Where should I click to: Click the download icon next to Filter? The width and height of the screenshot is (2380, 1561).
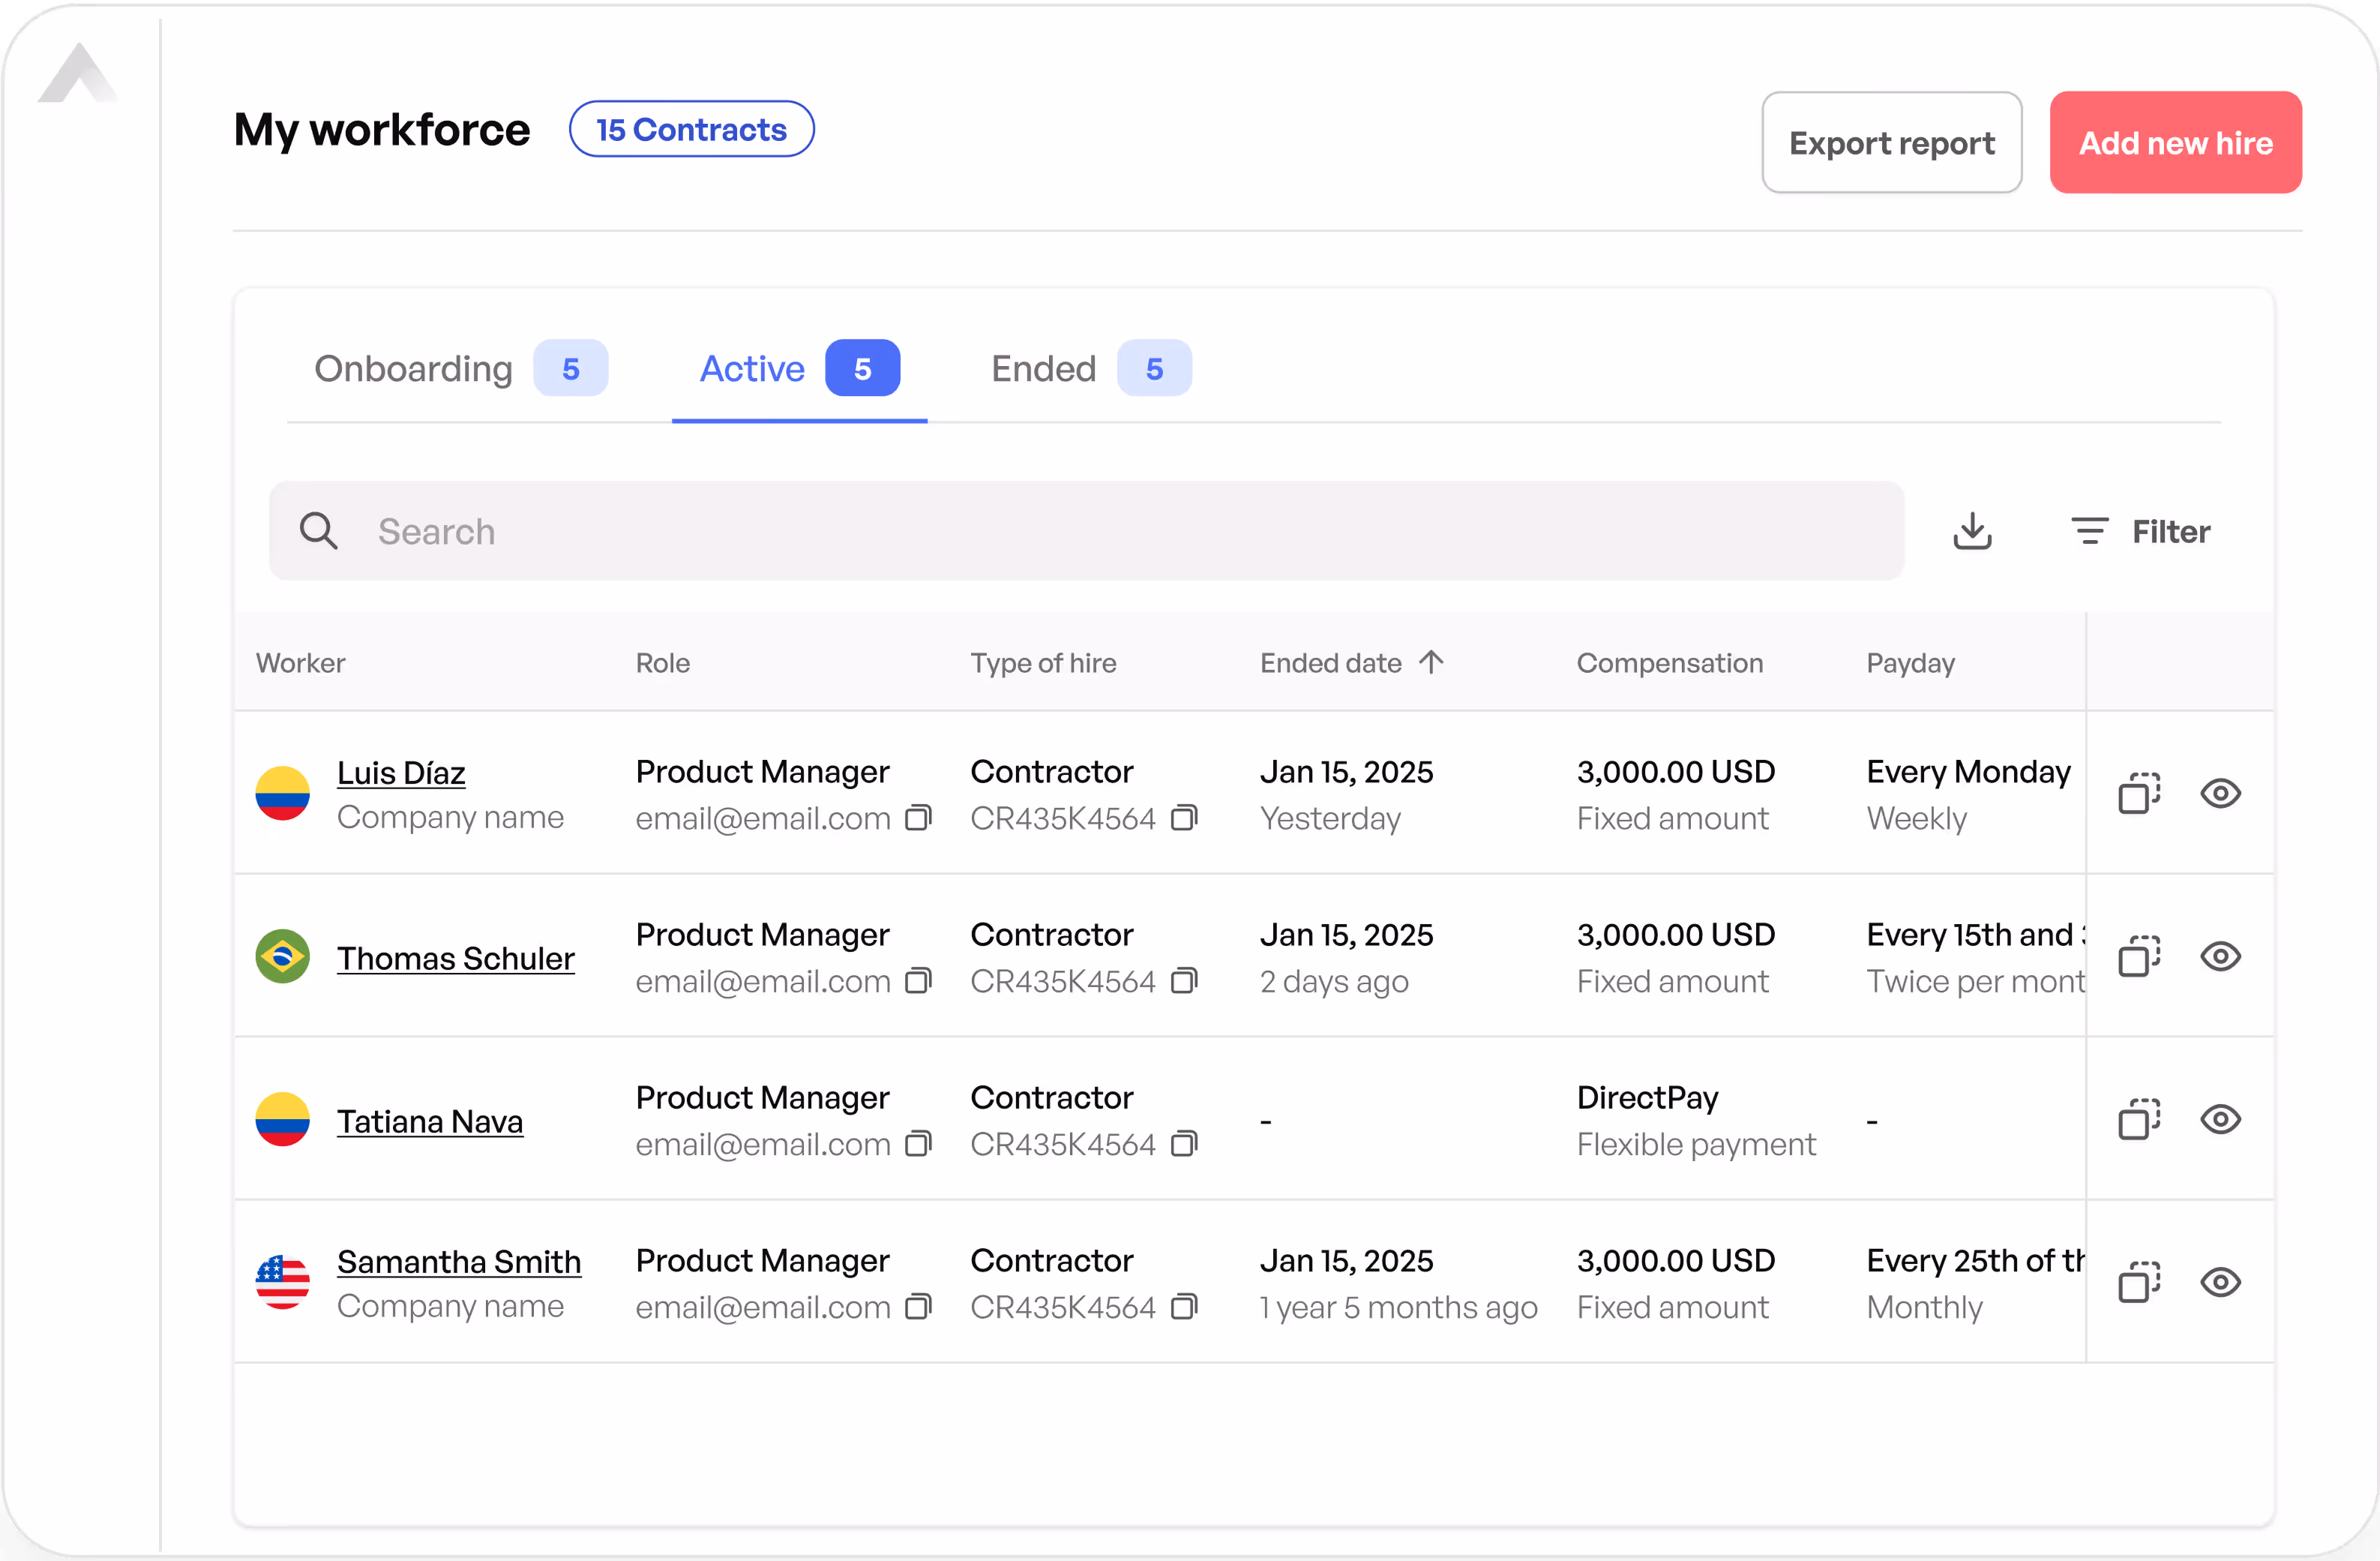tap(1972, 531)
